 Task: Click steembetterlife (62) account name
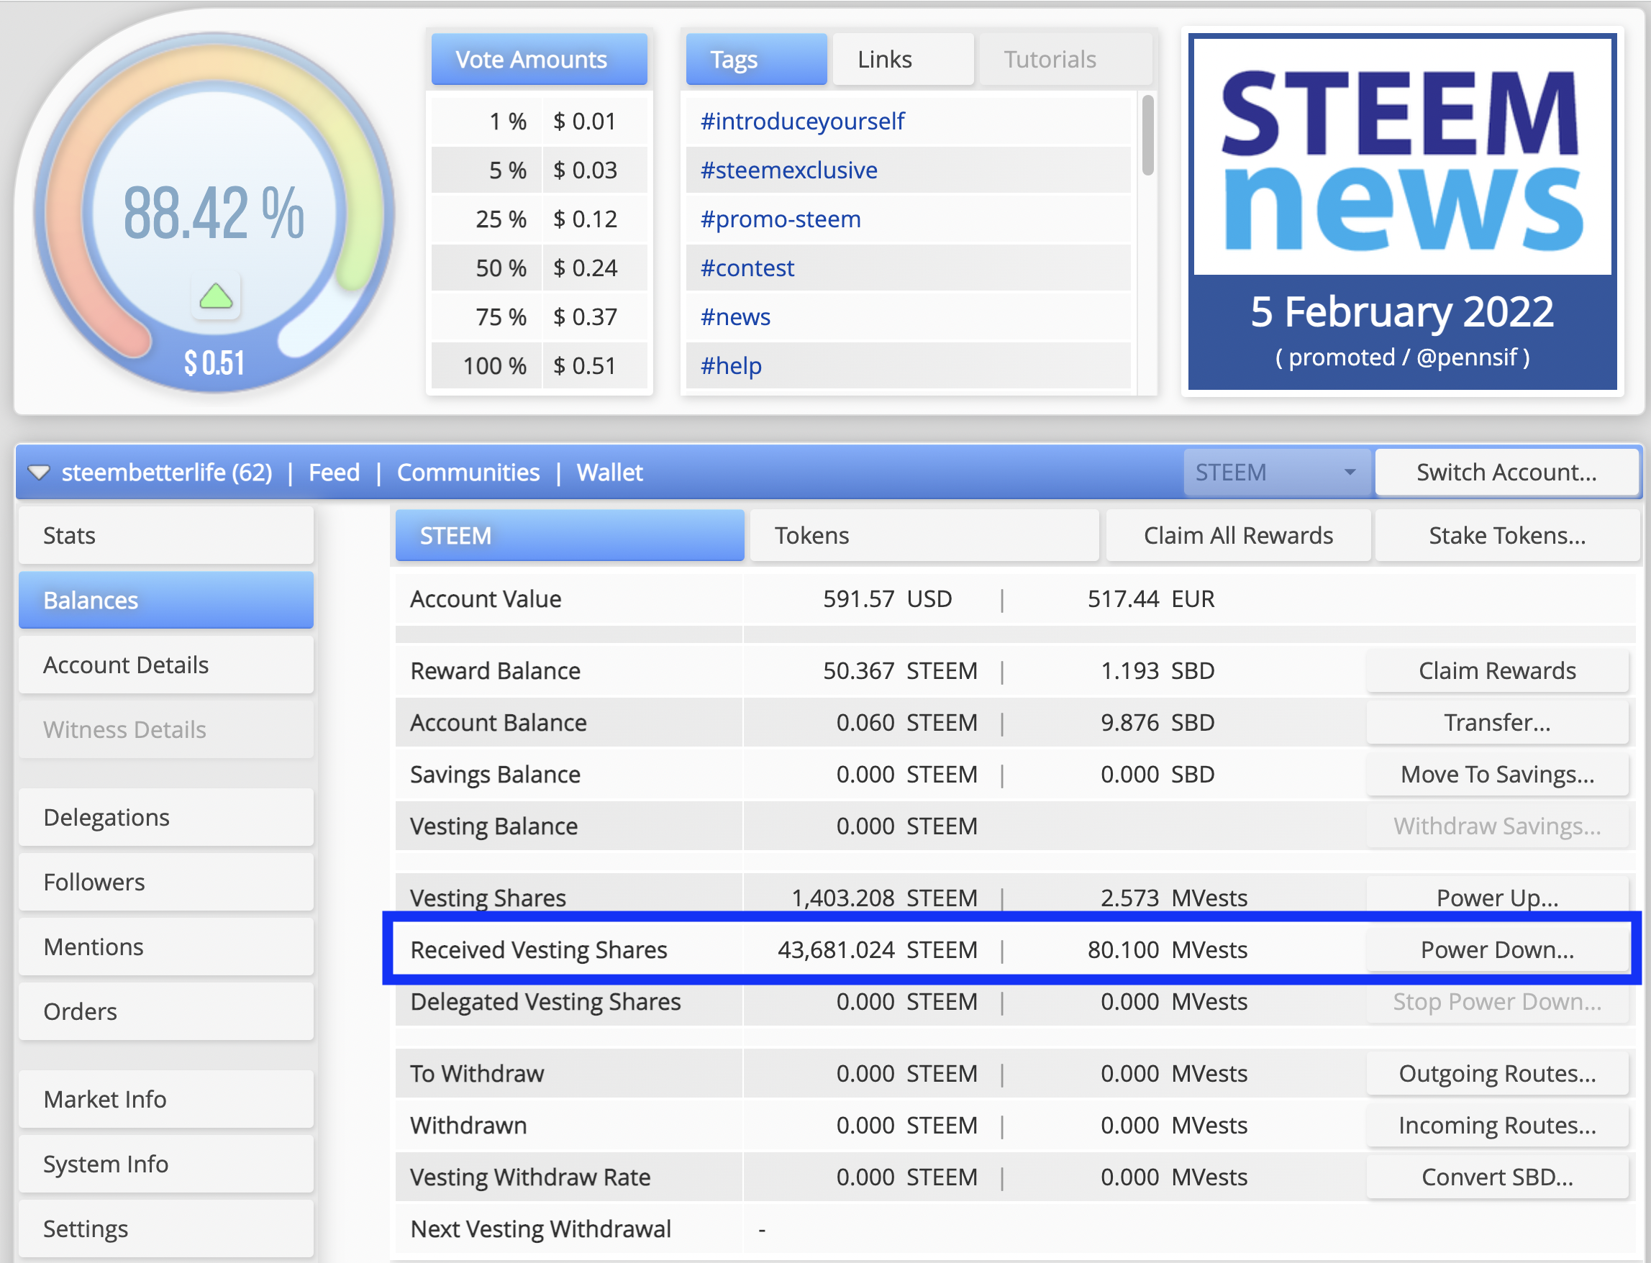pos(167,472)
